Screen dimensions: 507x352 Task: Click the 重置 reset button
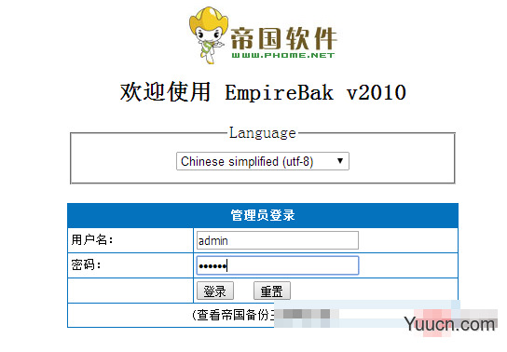pyautogui.click(x=272, y=291)
